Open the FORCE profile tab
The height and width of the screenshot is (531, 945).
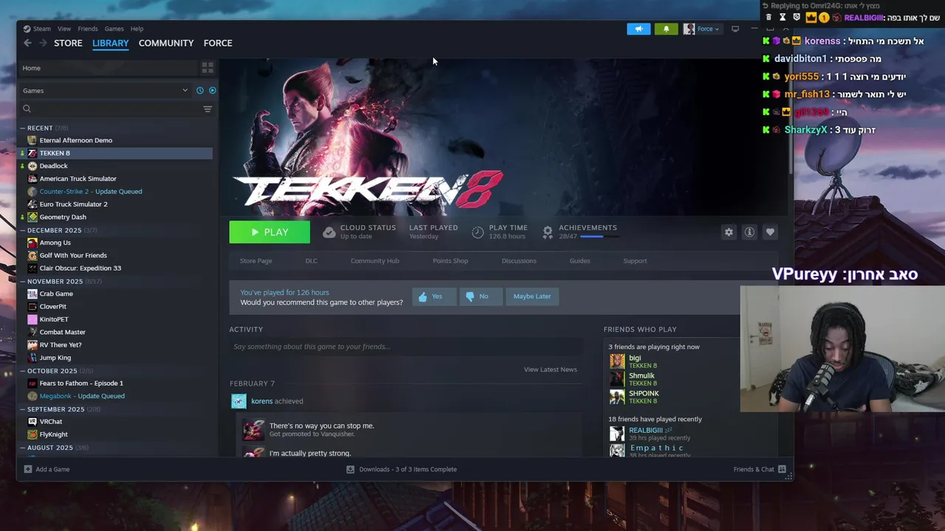point(218,43)
